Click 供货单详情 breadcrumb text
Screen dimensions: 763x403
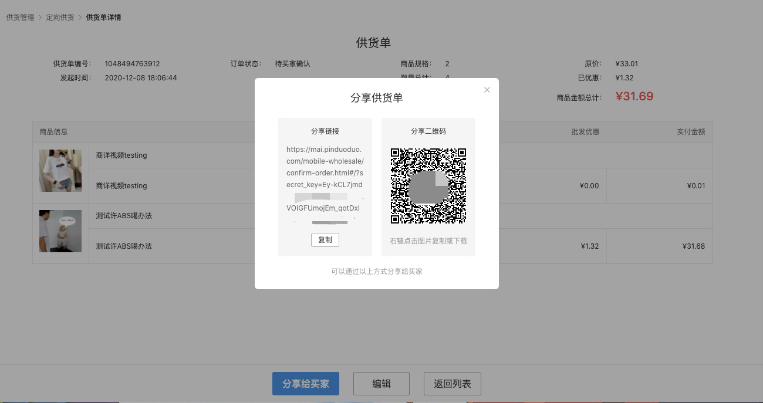103,18
